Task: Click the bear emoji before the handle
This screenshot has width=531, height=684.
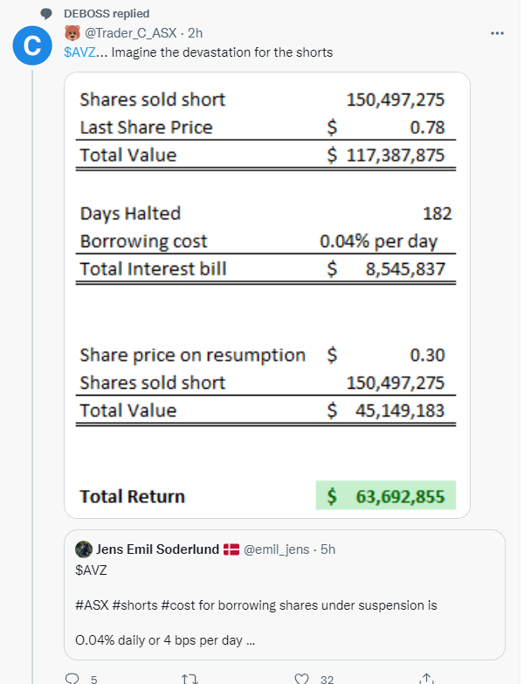Action: 72,32
